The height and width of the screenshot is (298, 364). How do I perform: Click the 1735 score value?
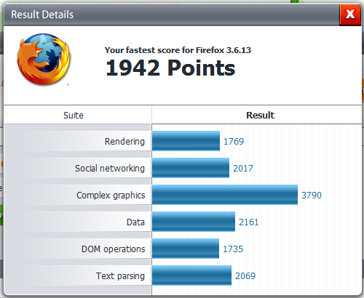(x=233, y=249)
